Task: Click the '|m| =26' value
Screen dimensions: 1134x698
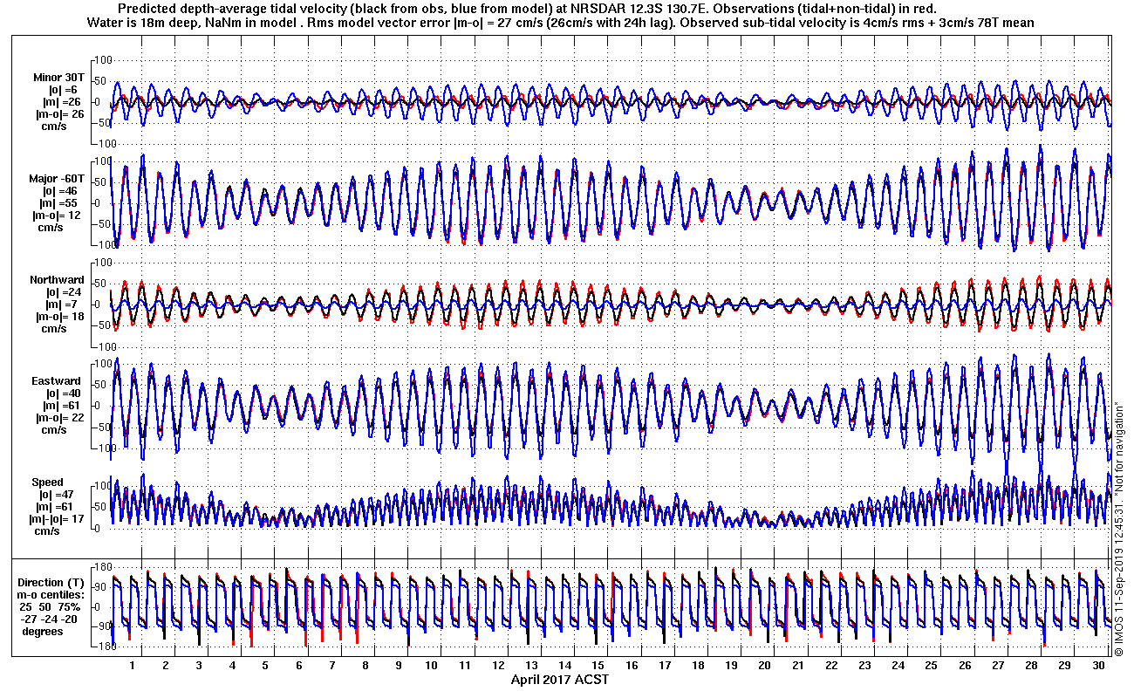Action: (63, 102)
